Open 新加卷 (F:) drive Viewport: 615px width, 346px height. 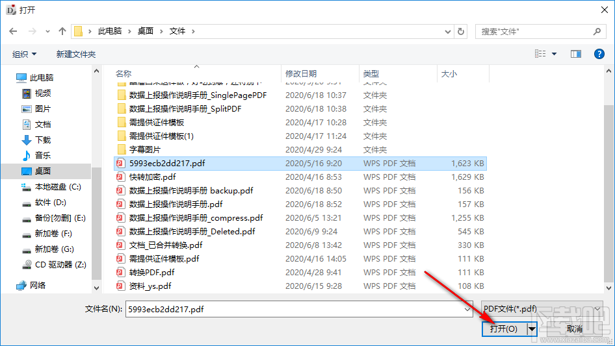pos(53,234)
